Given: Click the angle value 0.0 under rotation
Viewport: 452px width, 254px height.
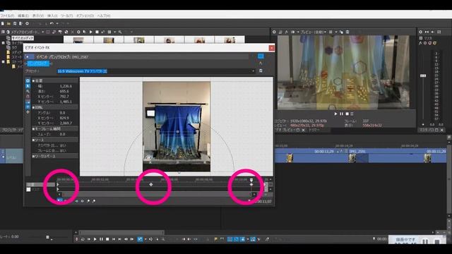Looking at the screenshot, I should tap(63, 113).
